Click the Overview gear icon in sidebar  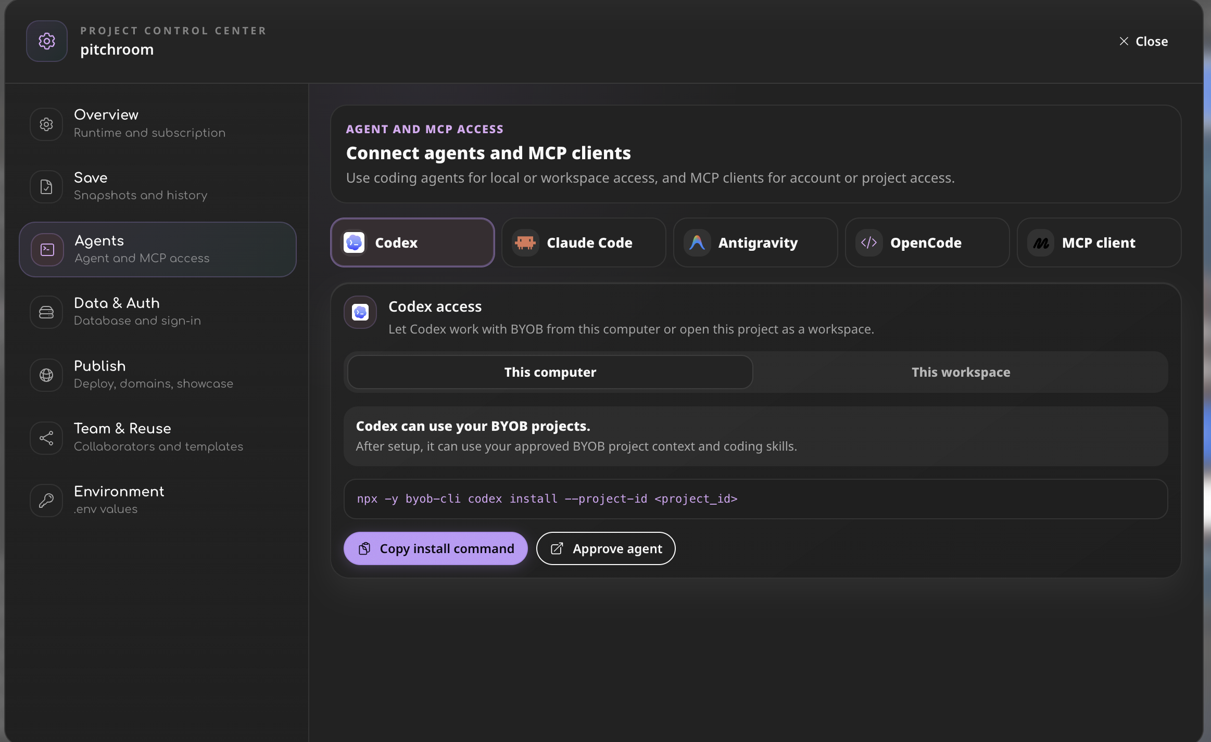pos(46,124)
